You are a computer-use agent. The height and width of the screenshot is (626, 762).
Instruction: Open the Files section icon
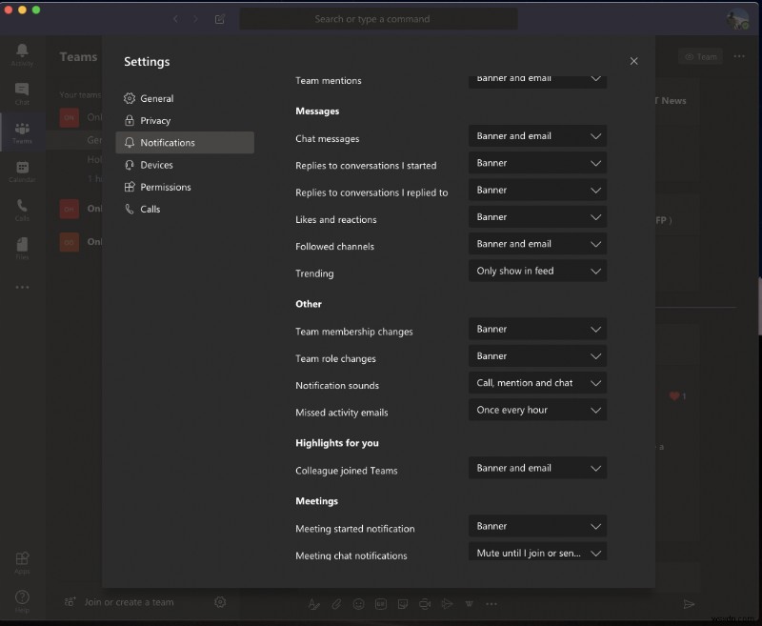point(23,250)
